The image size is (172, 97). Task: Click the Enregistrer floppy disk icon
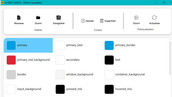59,17
